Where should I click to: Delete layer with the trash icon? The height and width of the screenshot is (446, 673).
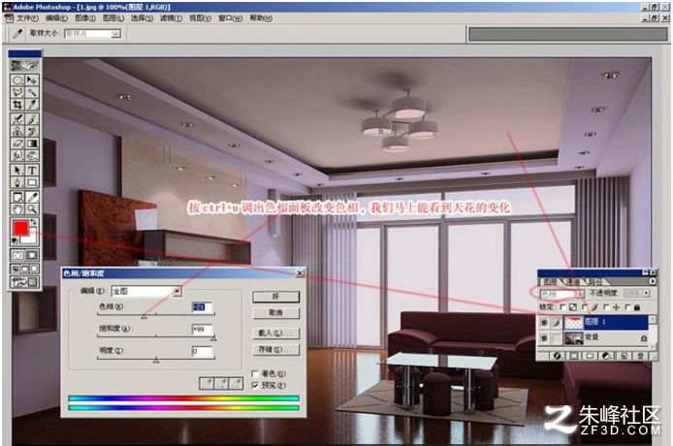pos(640,356)
